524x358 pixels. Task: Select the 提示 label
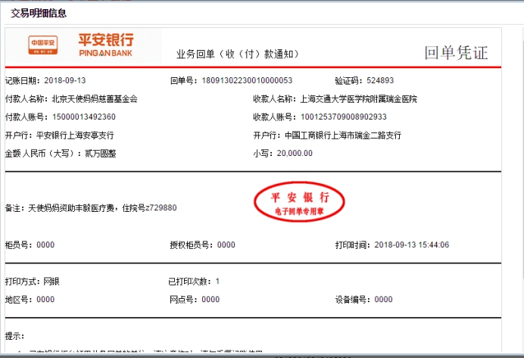pos(14,336)
